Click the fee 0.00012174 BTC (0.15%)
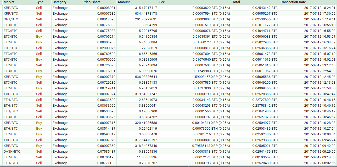The width and height of the screenshot is (337, 167). 211,157
